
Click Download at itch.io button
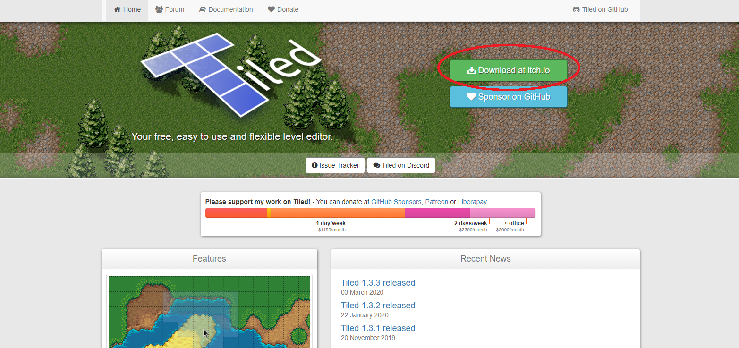(508, 70)
